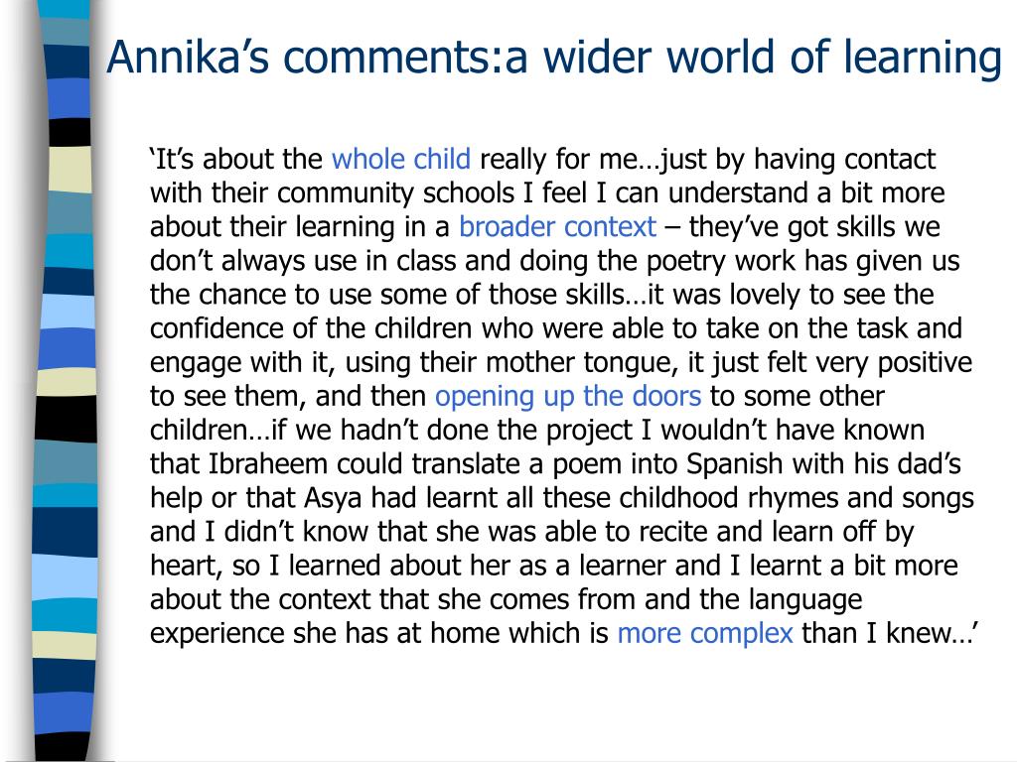
Task: Click the words 'poetry work'
Action: pos(721,261)
